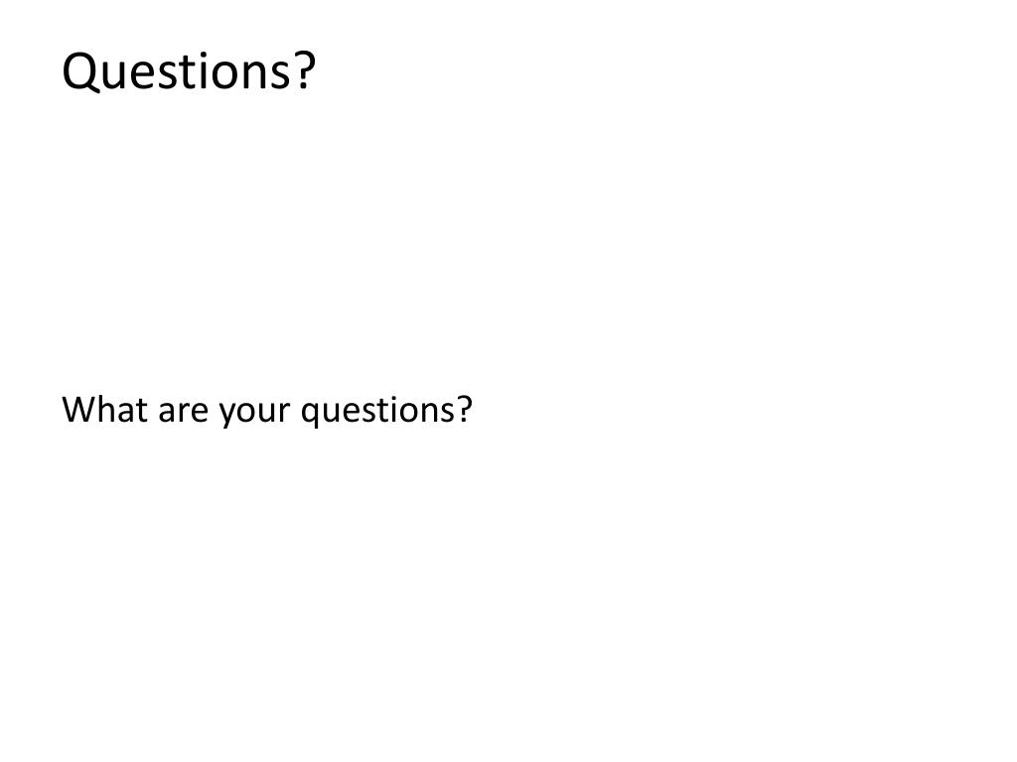
Task: Click the final "t" in "What"
Action: [x=143, y=411]
